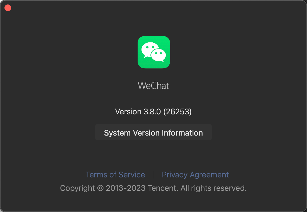
Task: Click the word "Copyright" in the footer
Action: coord(78,188)
